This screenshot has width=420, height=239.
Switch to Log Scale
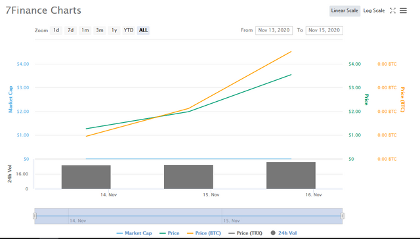(x=374, y=11)
